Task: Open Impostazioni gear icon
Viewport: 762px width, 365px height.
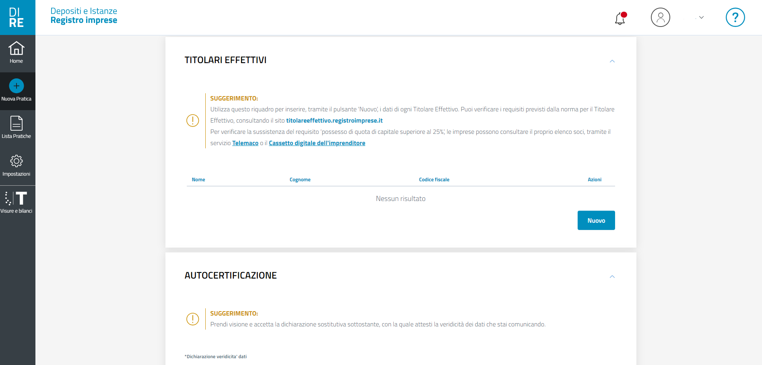Action: [x=17, y=161]
